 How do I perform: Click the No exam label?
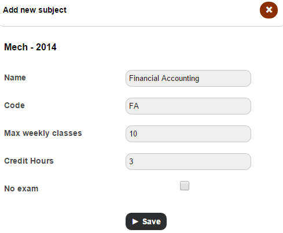click(21, 188)
